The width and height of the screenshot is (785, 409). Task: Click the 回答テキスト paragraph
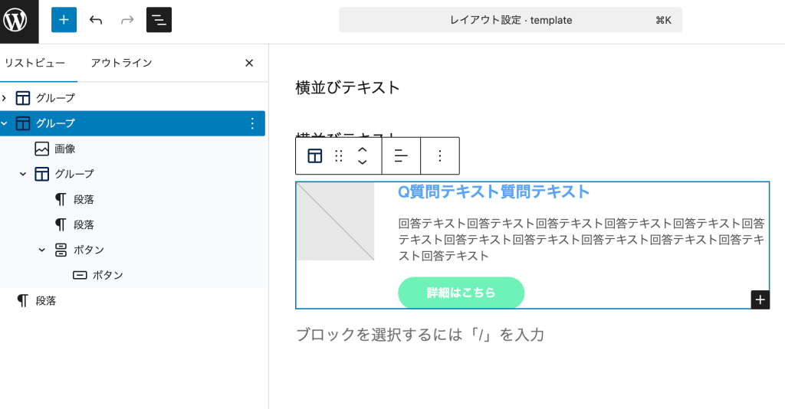tap(581, 240)
